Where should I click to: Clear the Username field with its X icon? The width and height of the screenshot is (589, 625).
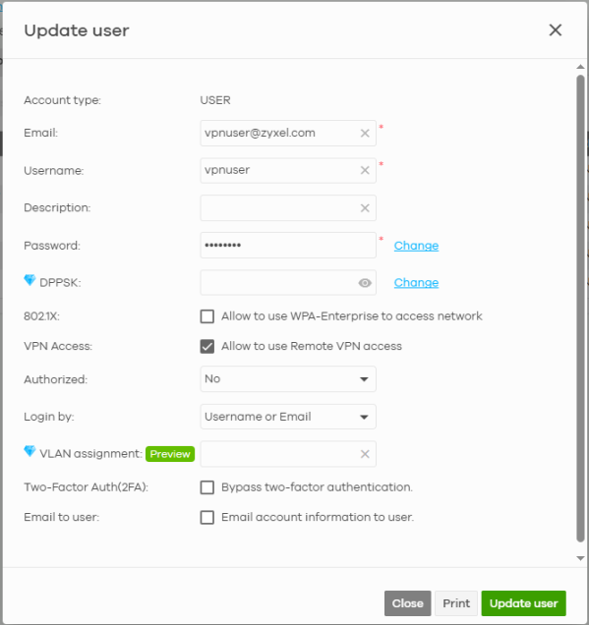coord(365,170)
